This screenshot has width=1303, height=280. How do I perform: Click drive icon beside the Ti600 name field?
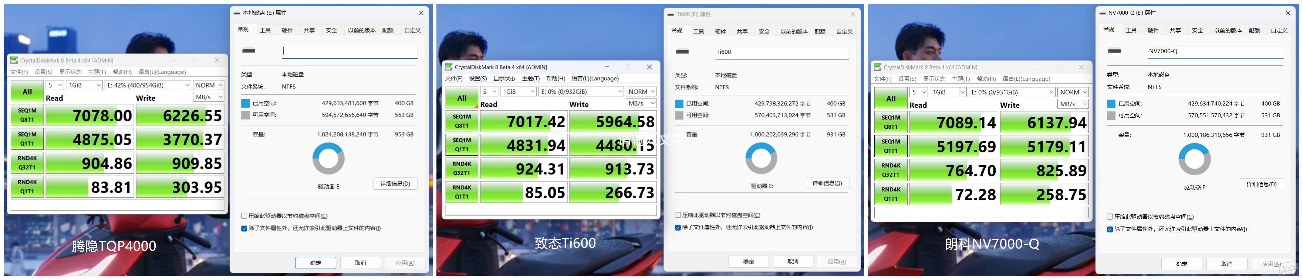[x=682, y=51]
